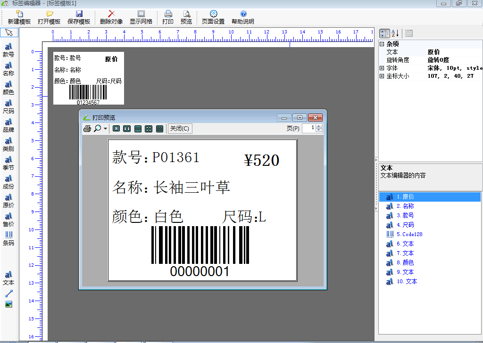Add a 条码 barcode element
This screenshot has height=343, width=483.
(8, 238)
